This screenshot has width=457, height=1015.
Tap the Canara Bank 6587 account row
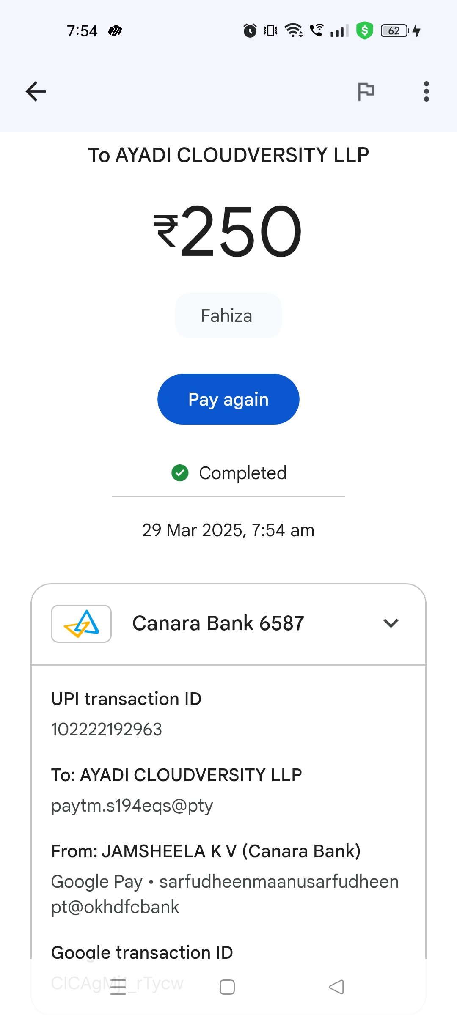[x=218, y=623]
